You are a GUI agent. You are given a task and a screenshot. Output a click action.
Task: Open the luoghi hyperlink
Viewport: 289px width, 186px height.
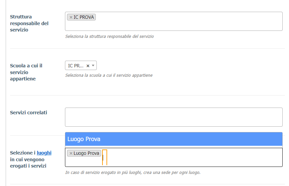coord(44,153)
